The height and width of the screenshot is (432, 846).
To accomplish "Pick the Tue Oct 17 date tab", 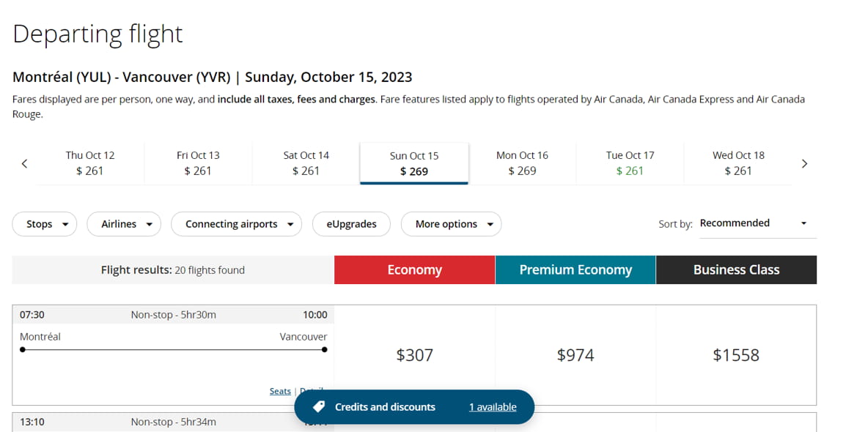I will pyautogui.click(x=630, y=163).
